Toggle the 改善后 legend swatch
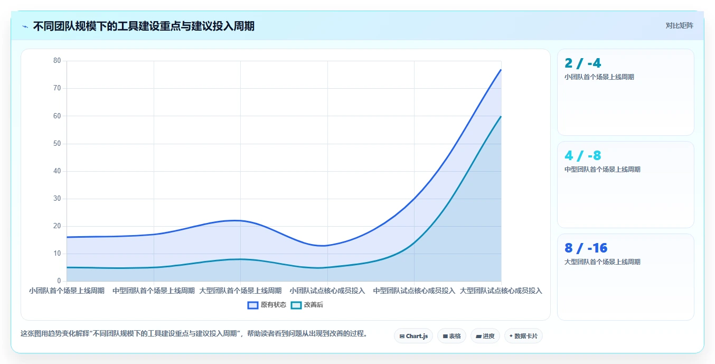This screenshot has width=715, height=364. click(296, 305)
